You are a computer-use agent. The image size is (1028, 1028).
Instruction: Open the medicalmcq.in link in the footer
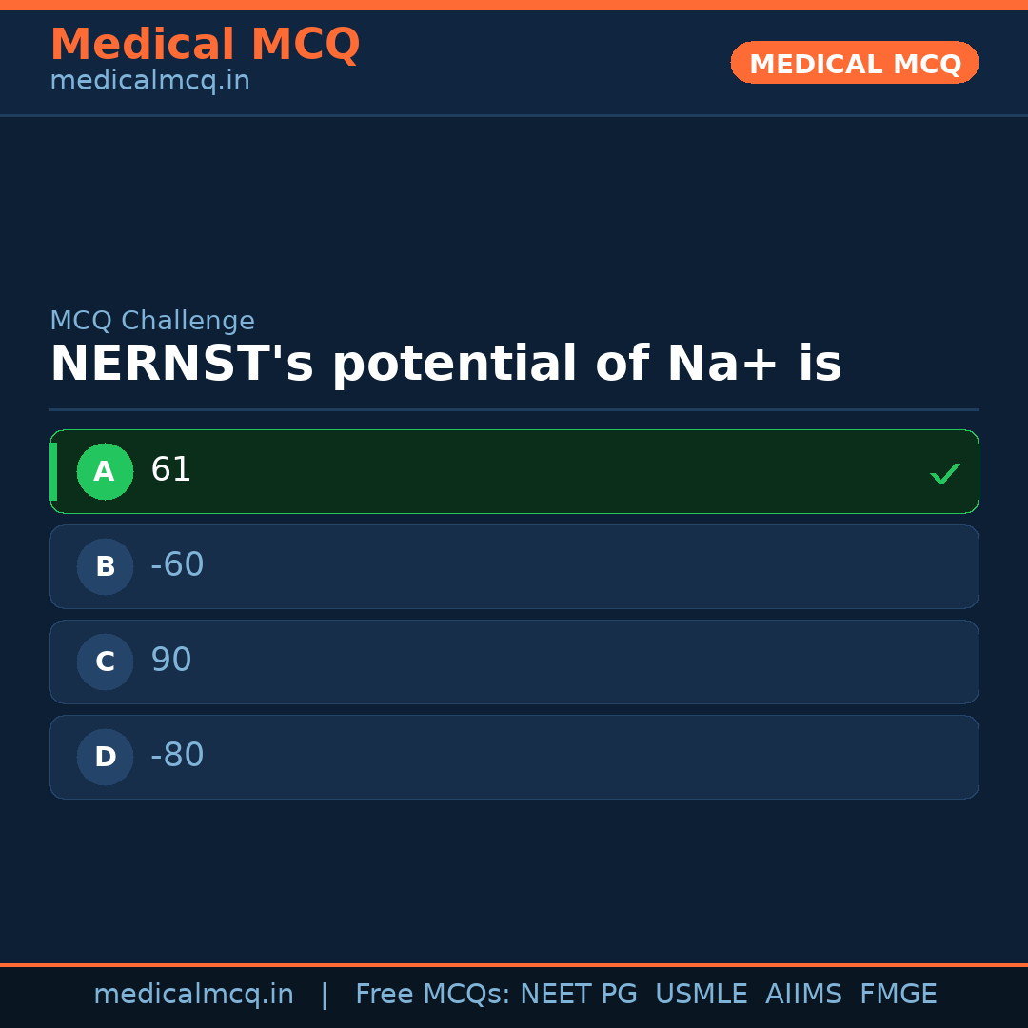[x=193, y=995]
